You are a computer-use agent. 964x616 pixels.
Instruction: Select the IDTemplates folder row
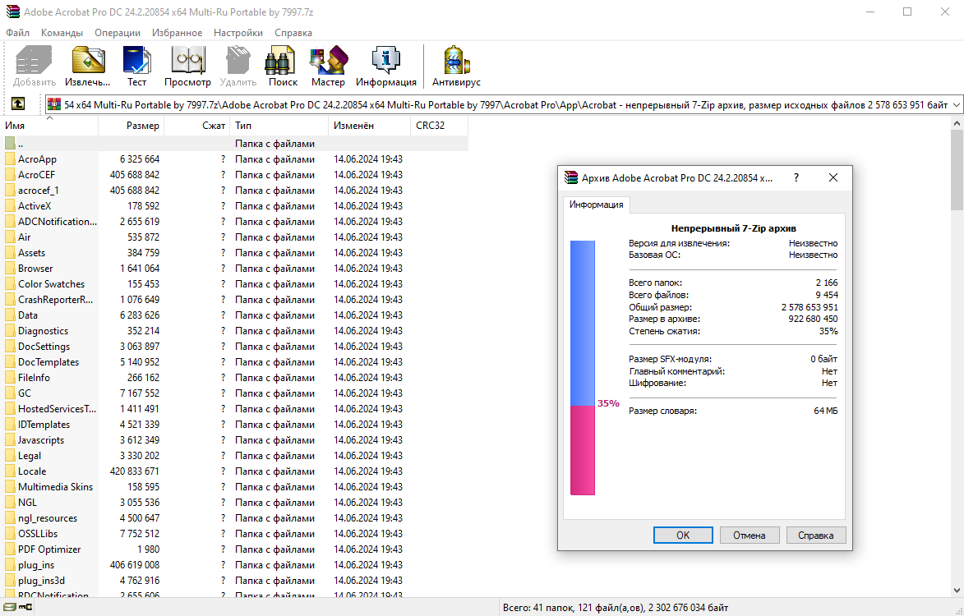[x=234, y=425]
